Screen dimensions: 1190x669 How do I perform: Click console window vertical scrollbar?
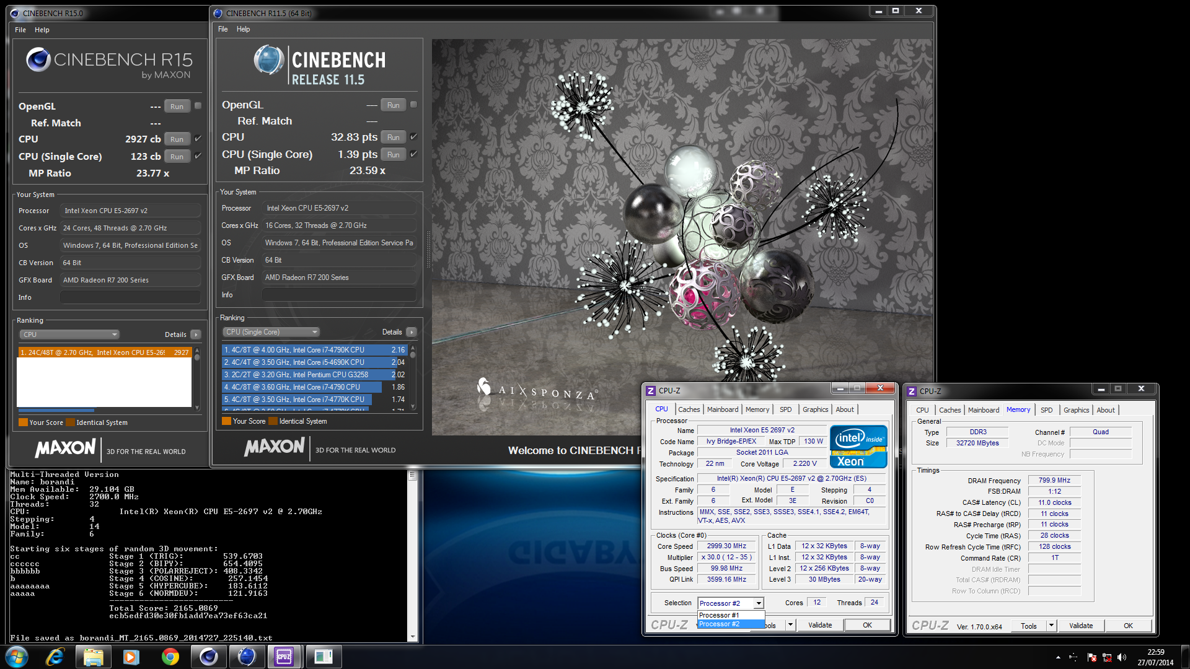[x=412, y=556]
